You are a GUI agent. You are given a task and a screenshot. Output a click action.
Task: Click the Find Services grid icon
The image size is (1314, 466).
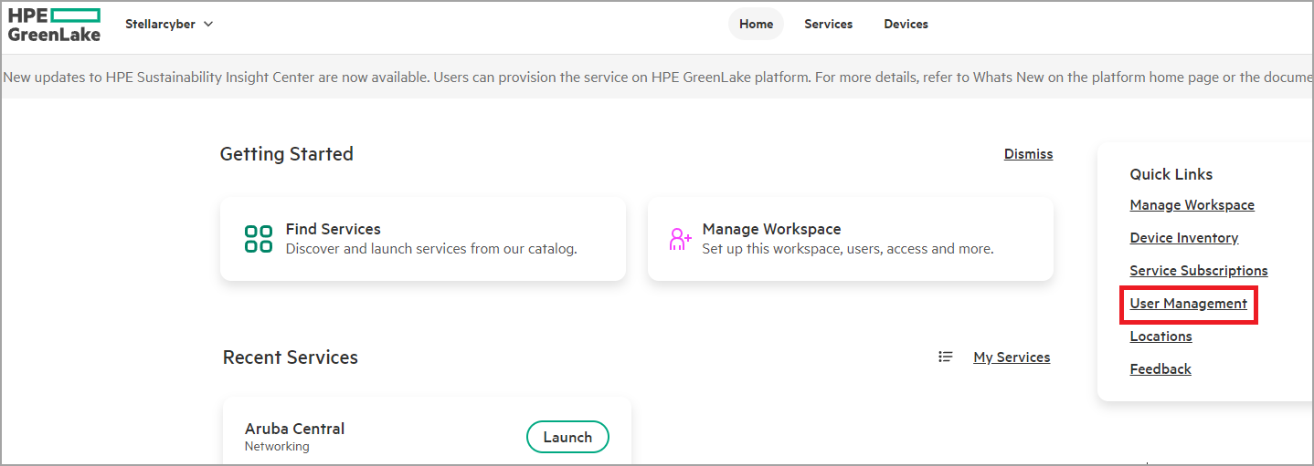[259, 239]
